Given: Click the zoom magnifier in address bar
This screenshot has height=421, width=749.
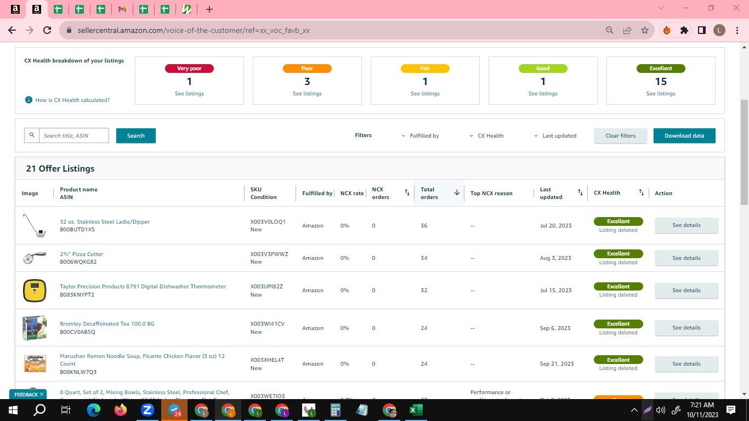Looking at the screenshot, I should click(x=609, y=30).
